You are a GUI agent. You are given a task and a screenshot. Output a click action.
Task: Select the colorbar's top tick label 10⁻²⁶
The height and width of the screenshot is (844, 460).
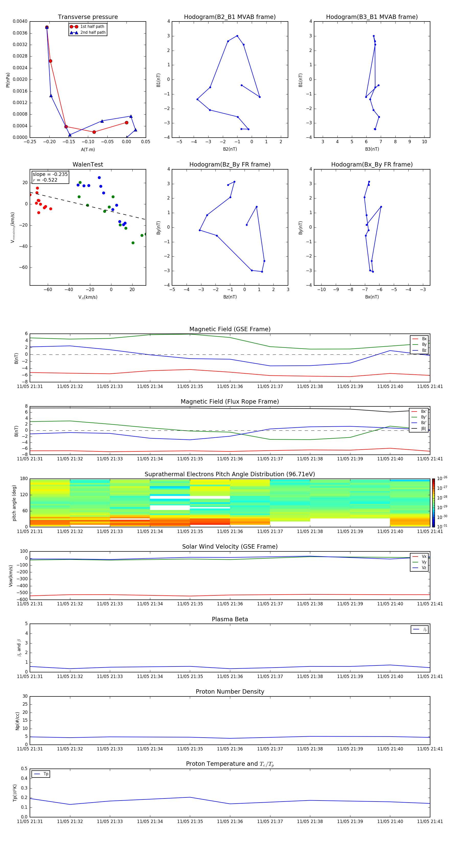pyautogui.click(x=442, y=478)
